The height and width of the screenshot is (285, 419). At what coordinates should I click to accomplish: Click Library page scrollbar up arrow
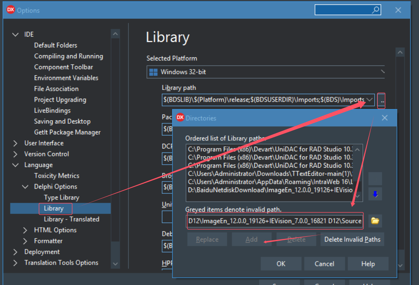coord(400,53)
